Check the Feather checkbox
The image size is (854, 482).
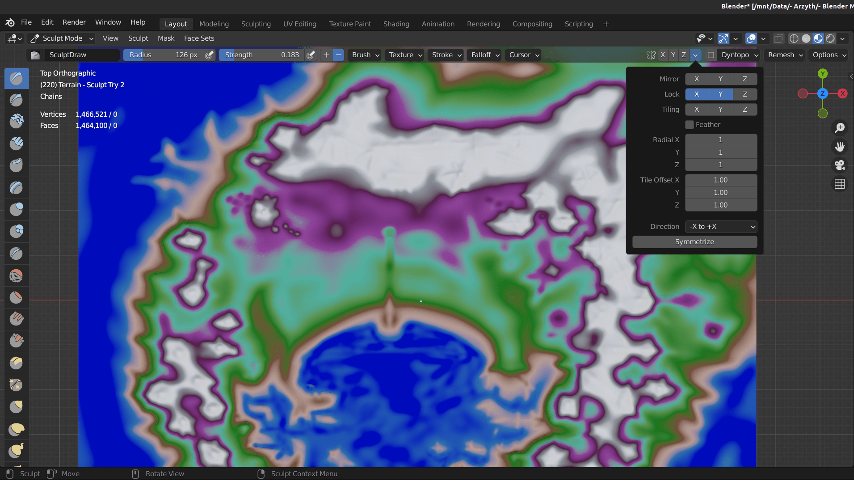click(x=689, y=124)
